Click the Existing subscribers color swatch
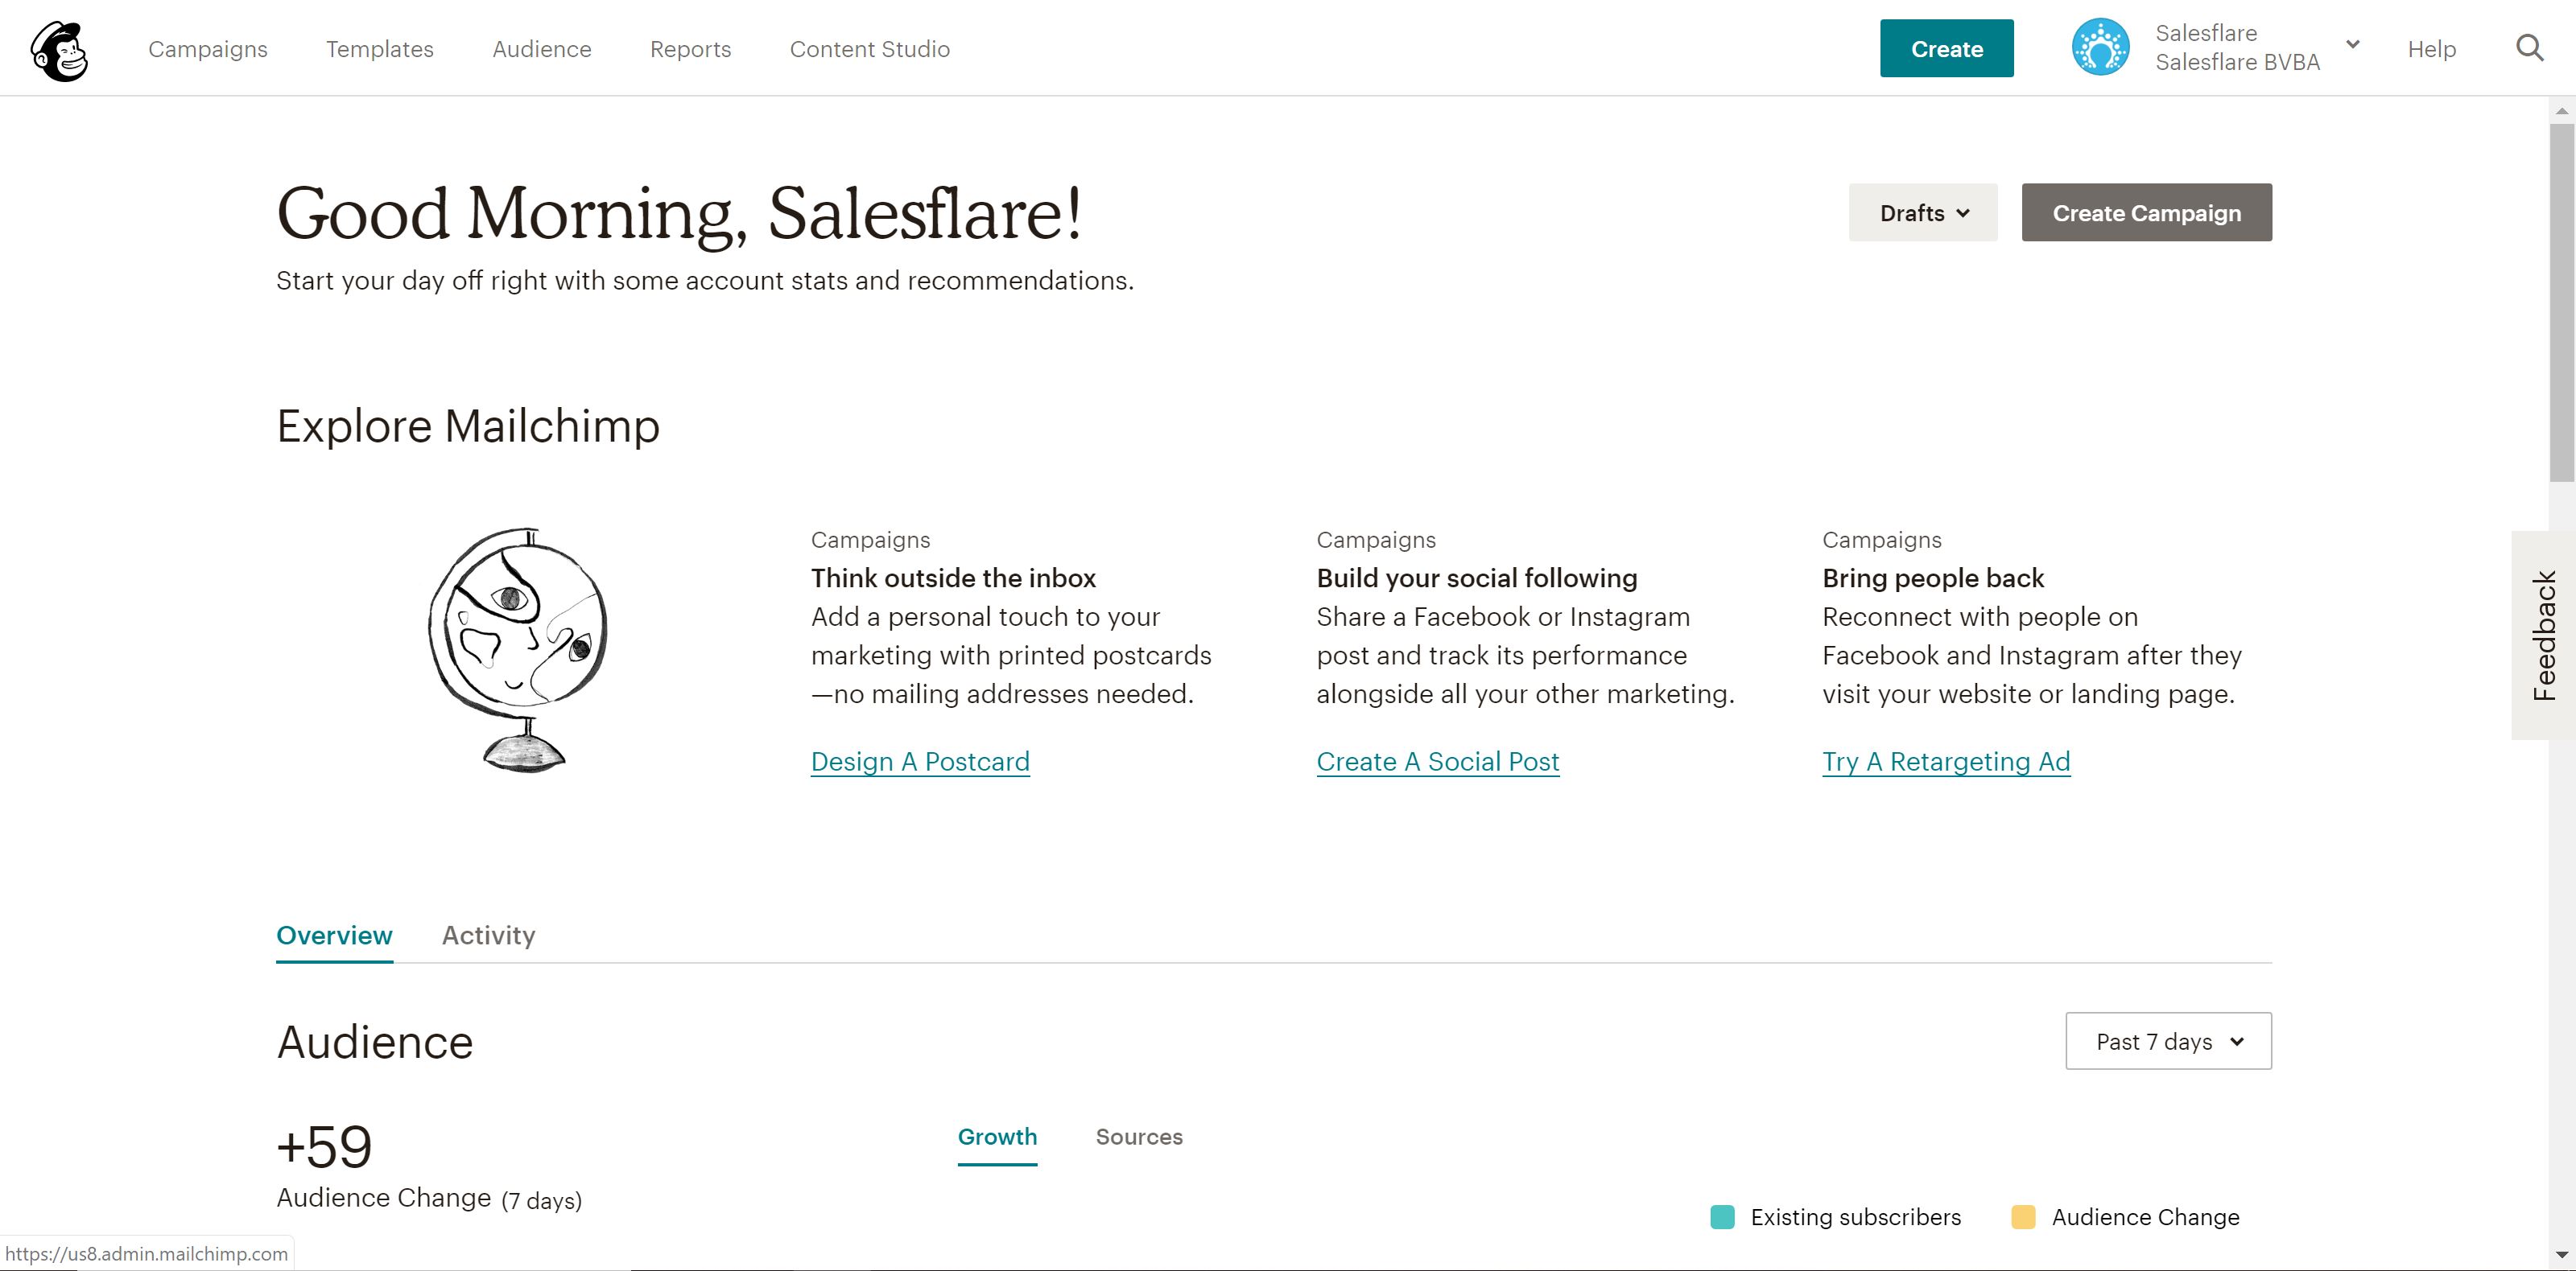 pos(1722,1216)
